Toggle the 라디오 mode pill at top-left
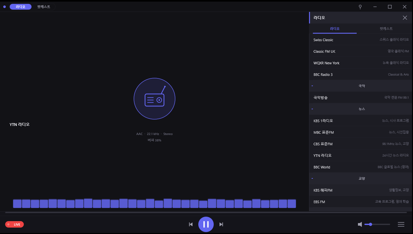 point(21,7)
